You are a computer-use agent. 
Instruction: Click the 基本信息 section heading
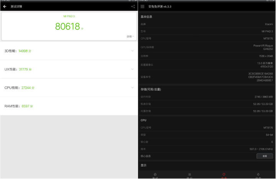[x=146, y=17]
